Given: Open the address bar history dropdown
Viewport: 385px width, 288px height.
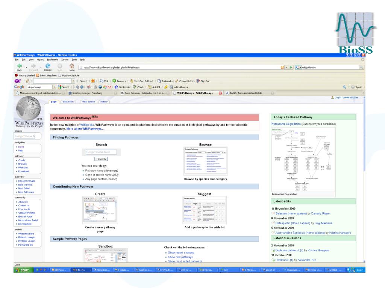Looking at the screenshot, I should [x=286, y=67].
